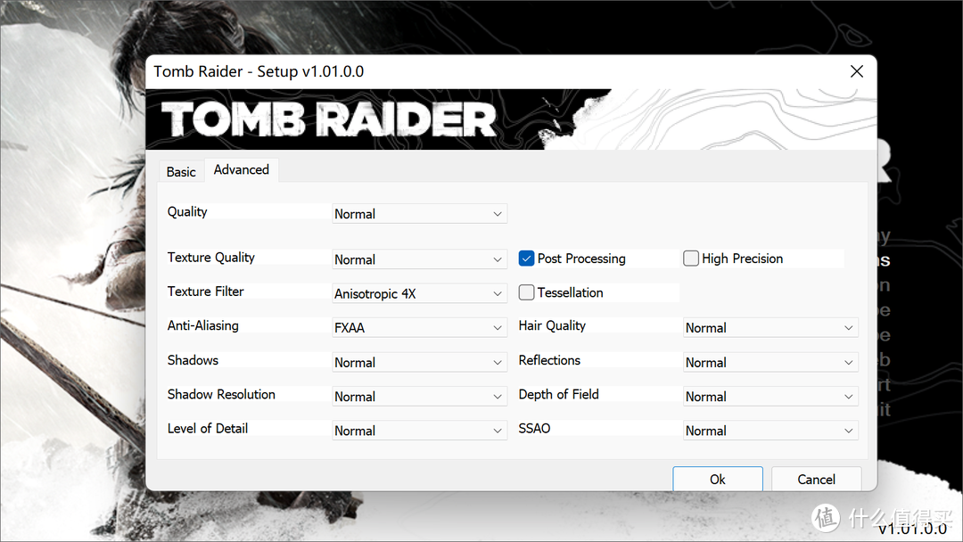Click the Tomb Raider banner logo

pos(328,119)
